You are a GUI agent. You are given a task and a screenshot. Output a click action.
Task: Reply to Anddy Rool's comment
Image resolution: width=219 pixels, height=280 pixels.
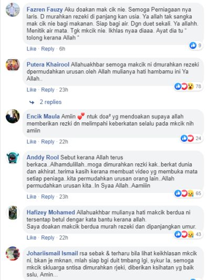tap(48, 196)
